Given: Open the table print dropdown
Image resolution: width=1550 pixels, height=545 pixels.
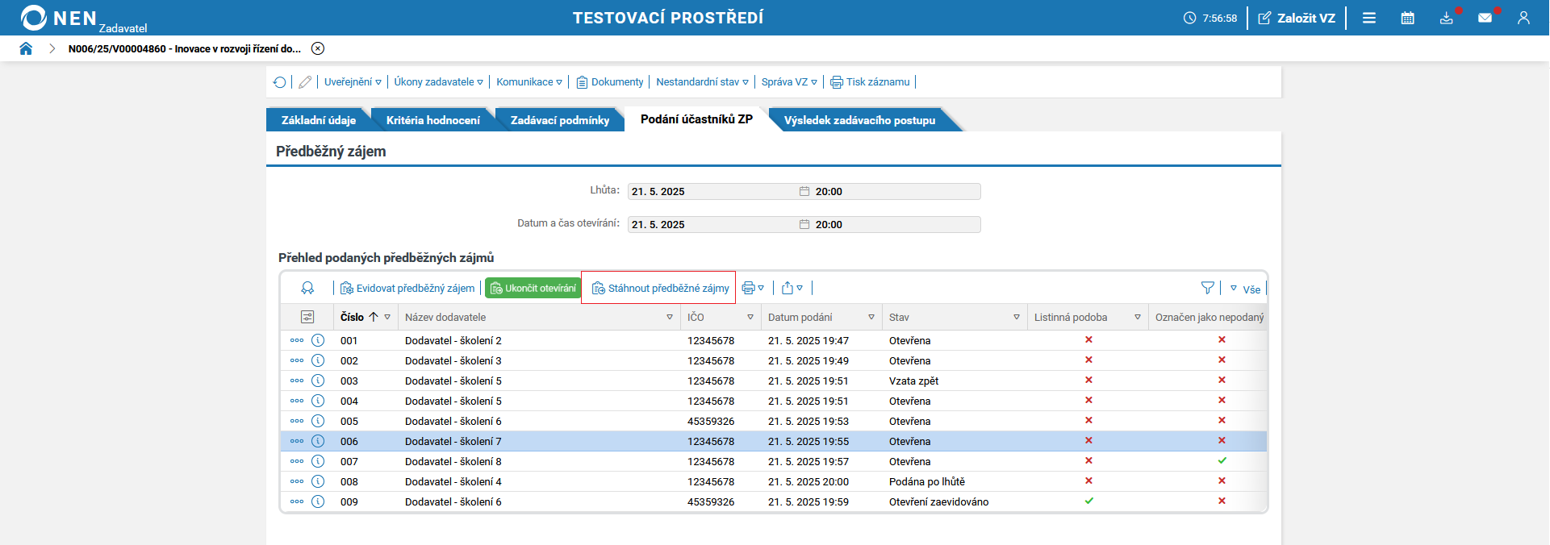Looking at the screenshot, I should (x=752, y=288).
